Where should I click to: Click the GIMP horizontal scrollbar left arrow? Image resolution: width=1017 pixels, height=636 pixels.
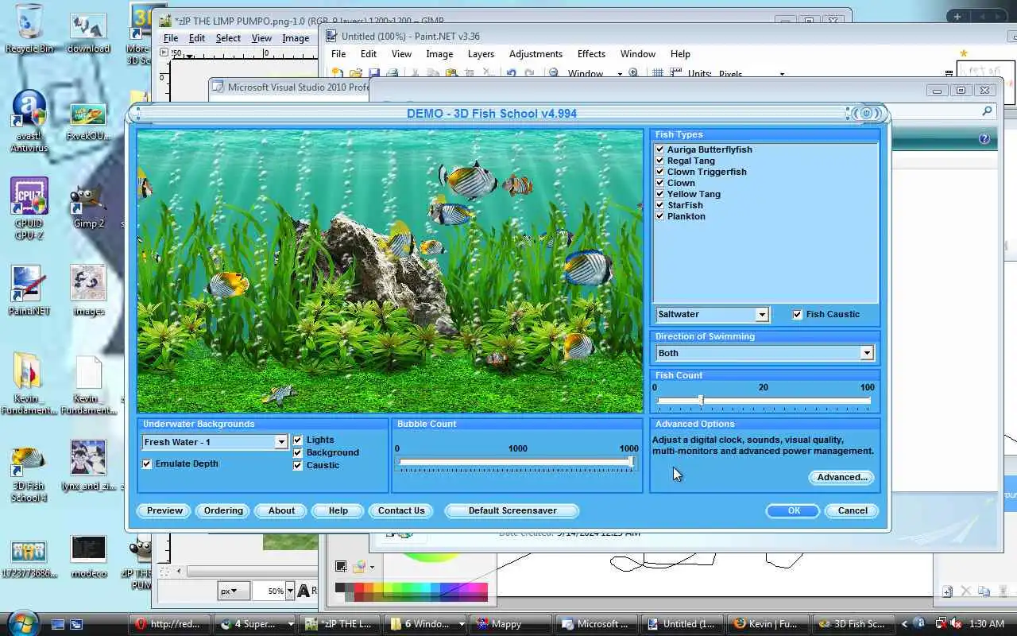(x=179, y=571)
